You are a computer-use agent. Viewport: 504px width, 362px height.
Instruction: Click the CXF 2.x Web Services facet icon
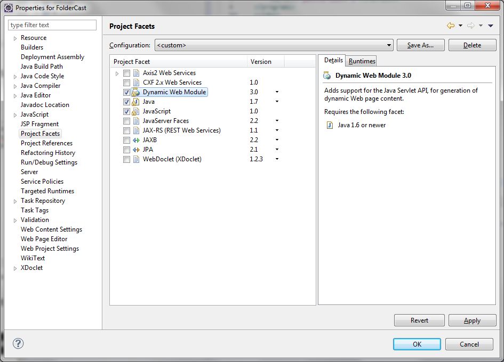click(x=137, y=83)
